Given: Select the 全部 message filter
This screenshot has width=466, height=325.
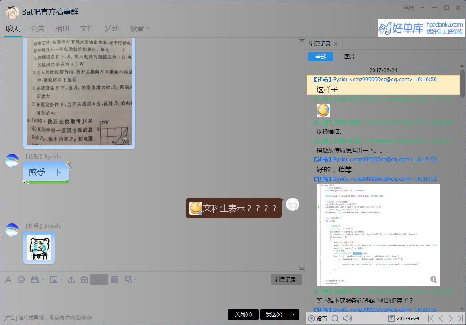Looking at the screenshot, I should (321, 57).
